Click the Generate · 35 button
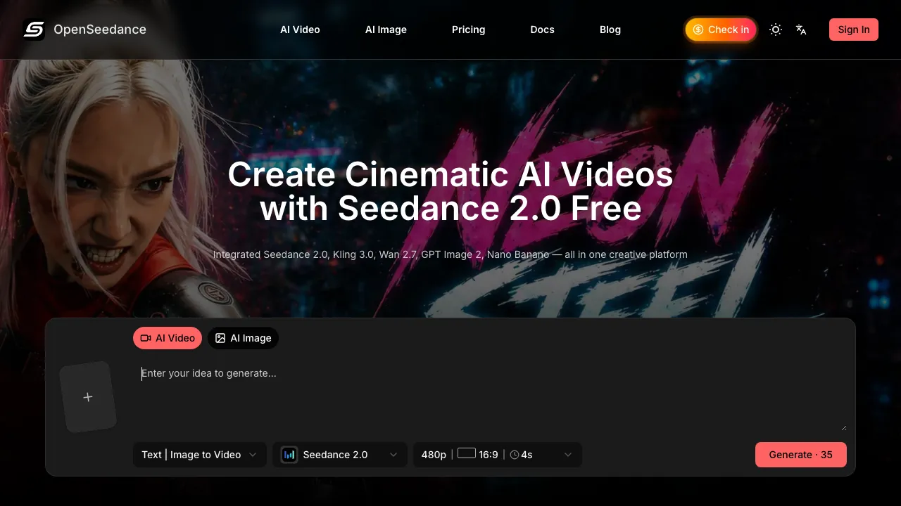901x506 pixels. coord(801,455)
